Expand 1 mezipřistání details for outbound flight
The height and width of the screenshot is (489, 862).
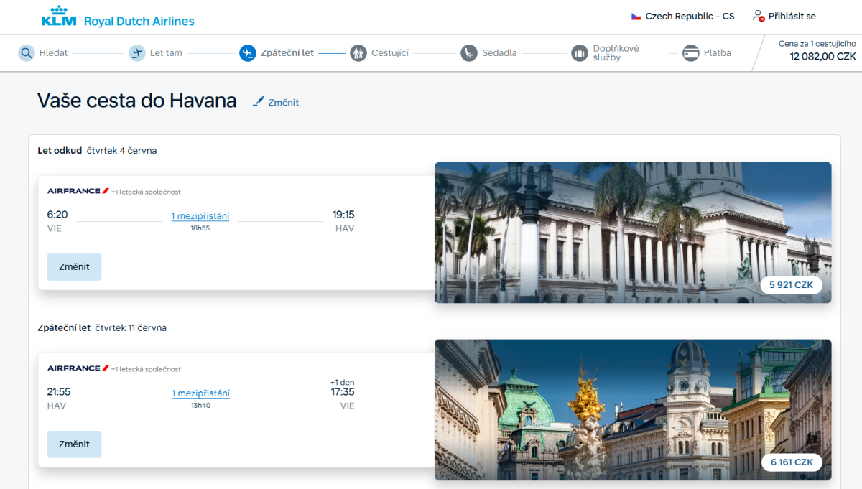[200, 216]
